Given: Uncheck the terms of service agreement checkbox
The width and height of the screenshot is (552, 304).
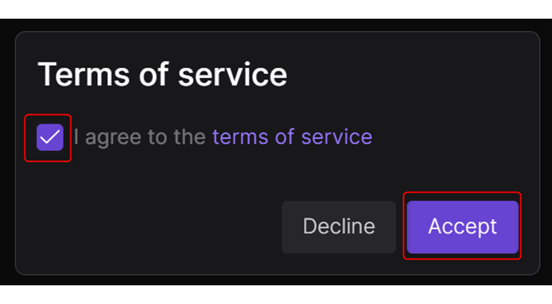Looking at the screenshot, I should pos(49,137).
